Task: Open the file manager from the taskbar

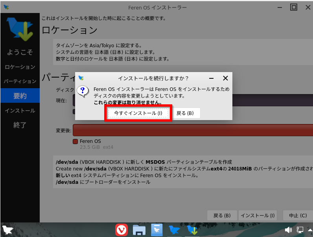Action: (x=139, y=230)
